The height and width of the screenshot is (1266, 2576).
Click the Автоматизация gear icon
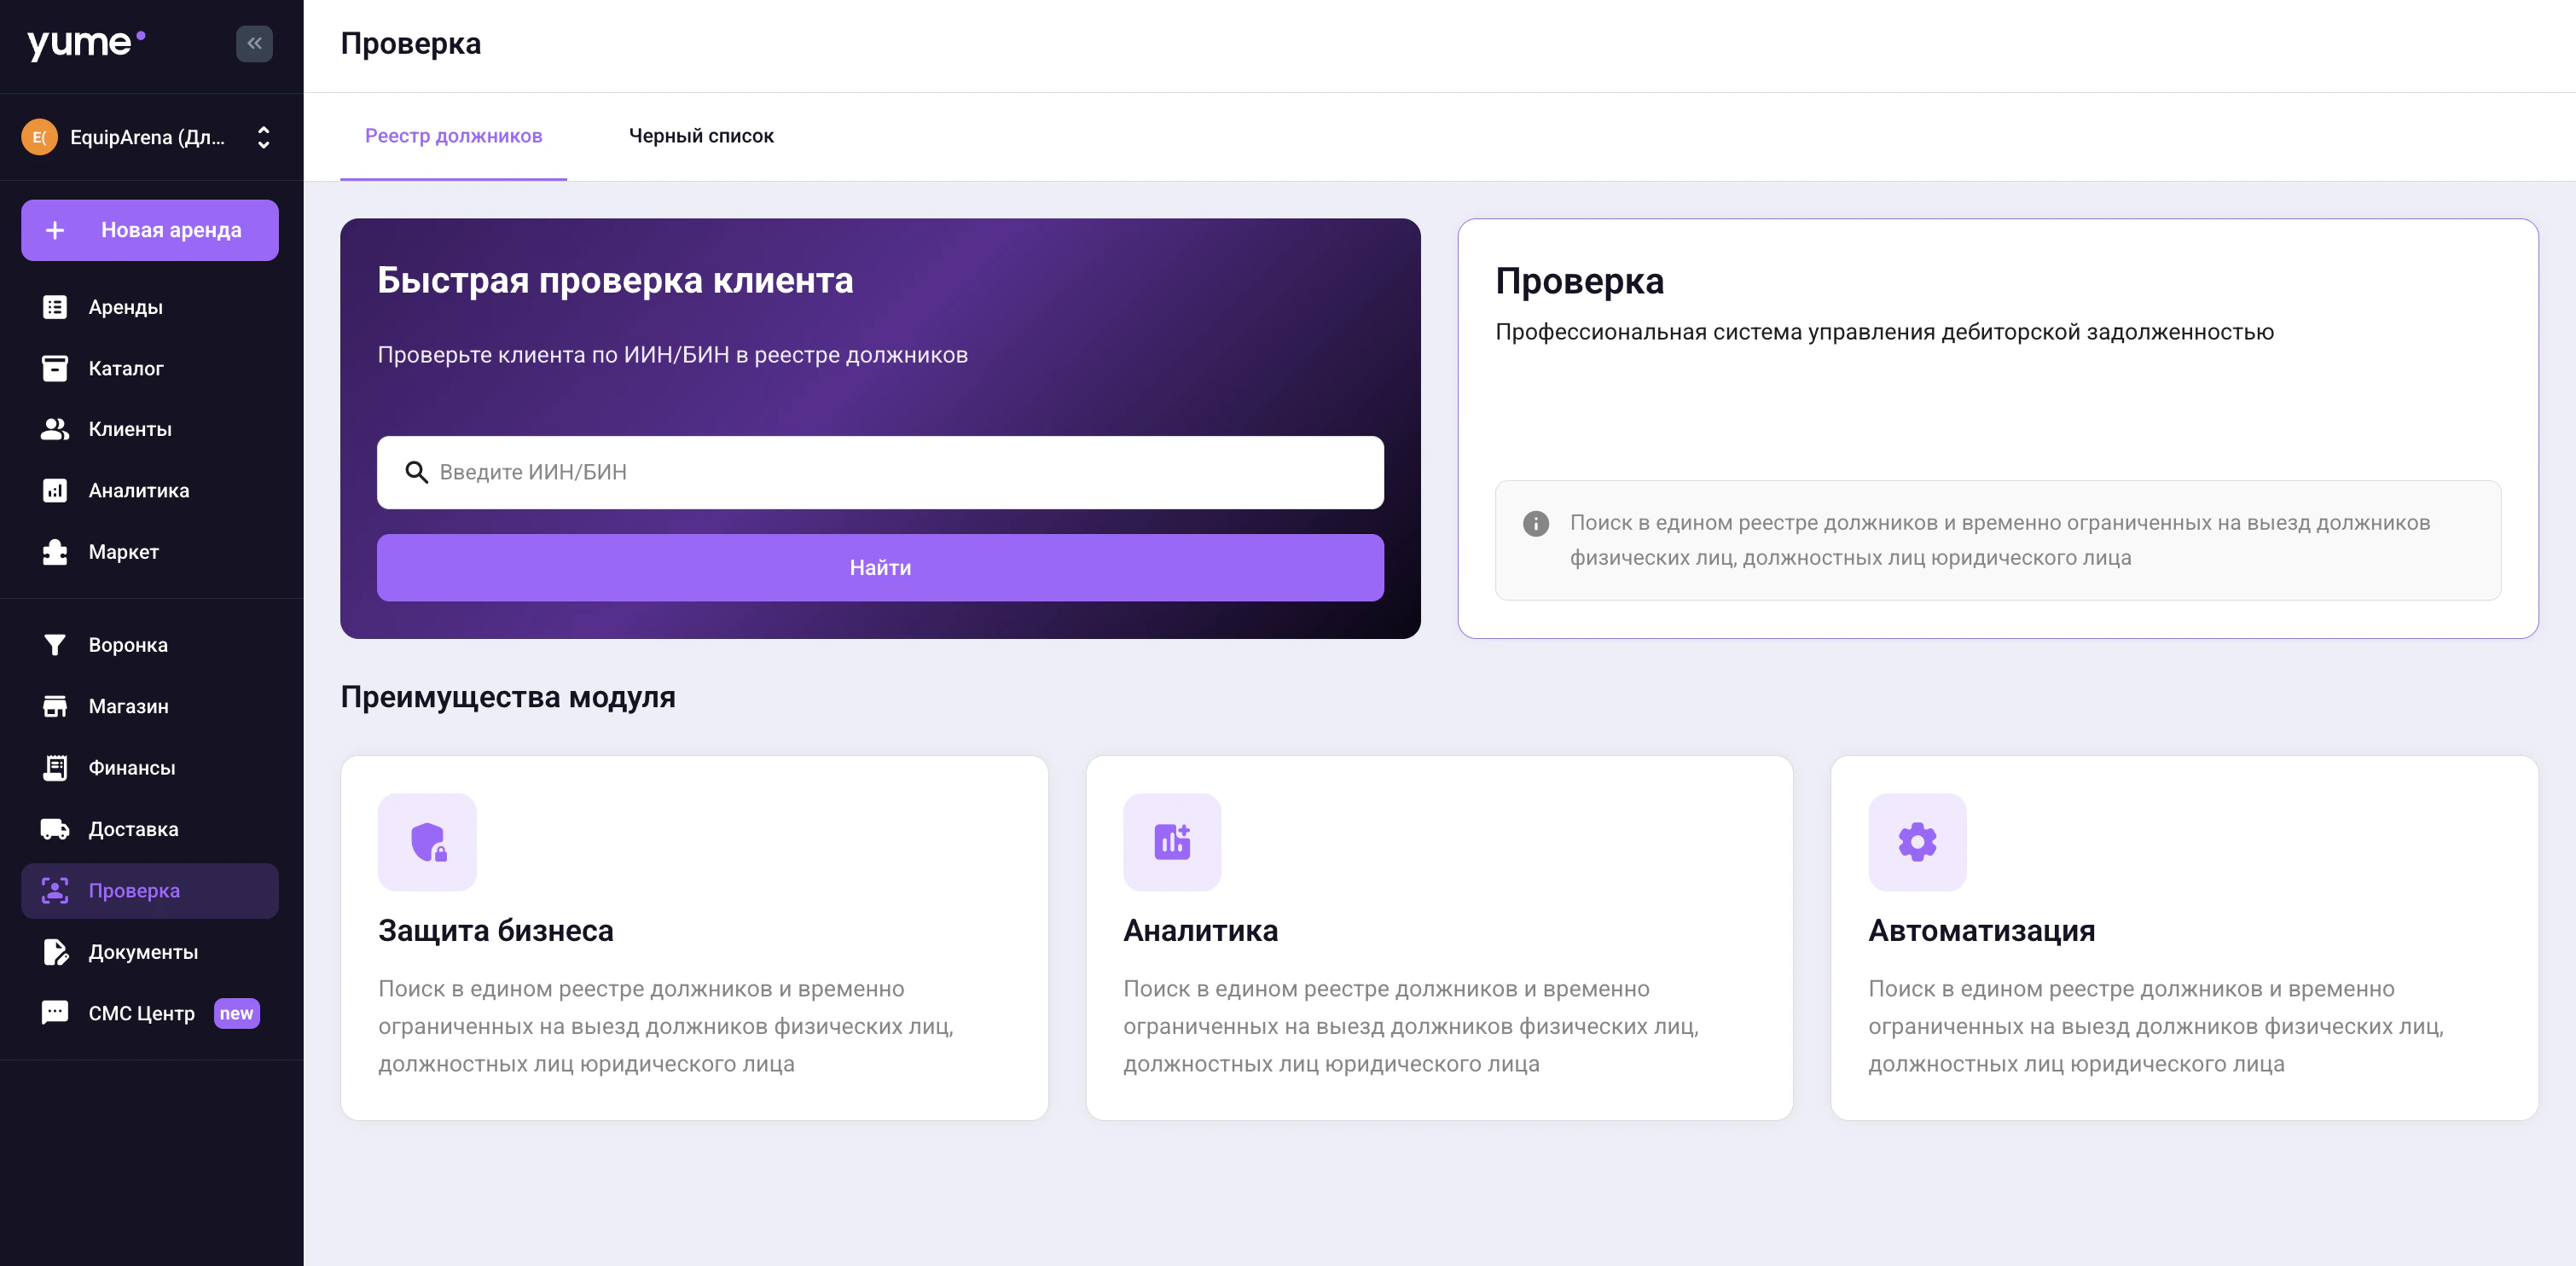click(x=1916, y=842)
